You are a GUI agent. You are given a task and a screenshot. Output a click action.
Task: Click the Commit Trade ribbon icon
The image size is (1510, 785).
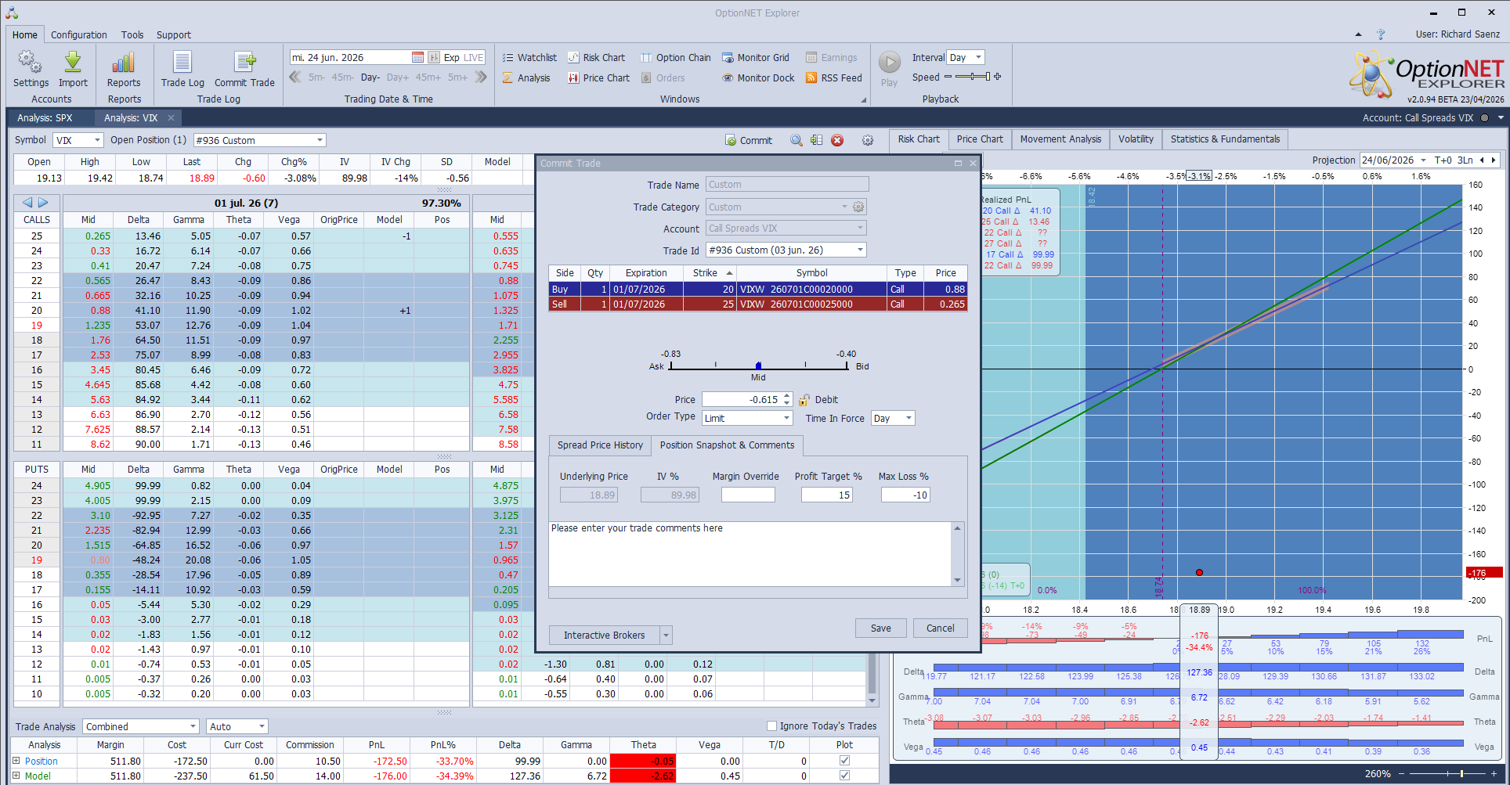[244, 63]
